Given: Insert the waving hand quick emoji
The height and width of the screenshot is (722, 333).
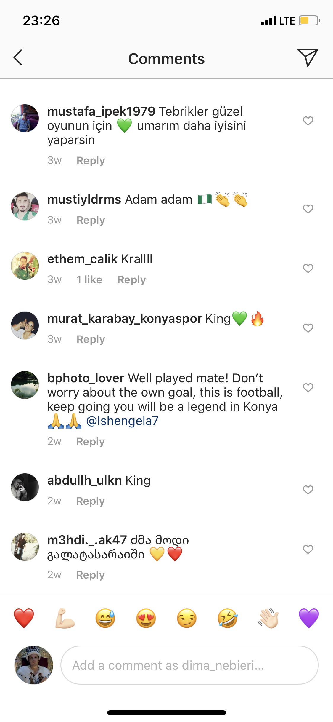Looking at the screenshot, I should 268,618.
